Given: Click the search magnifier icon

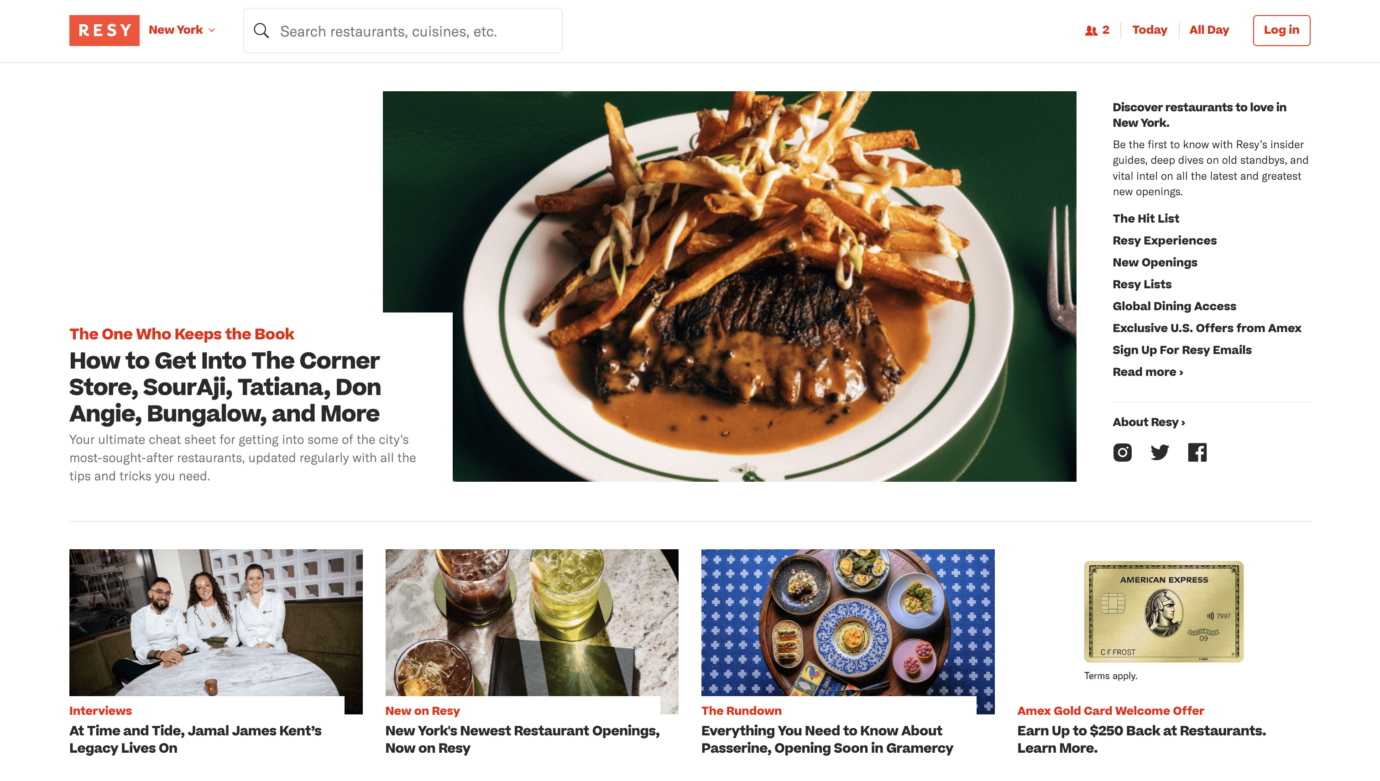Looking at the screenshot, I should [261, 31].
